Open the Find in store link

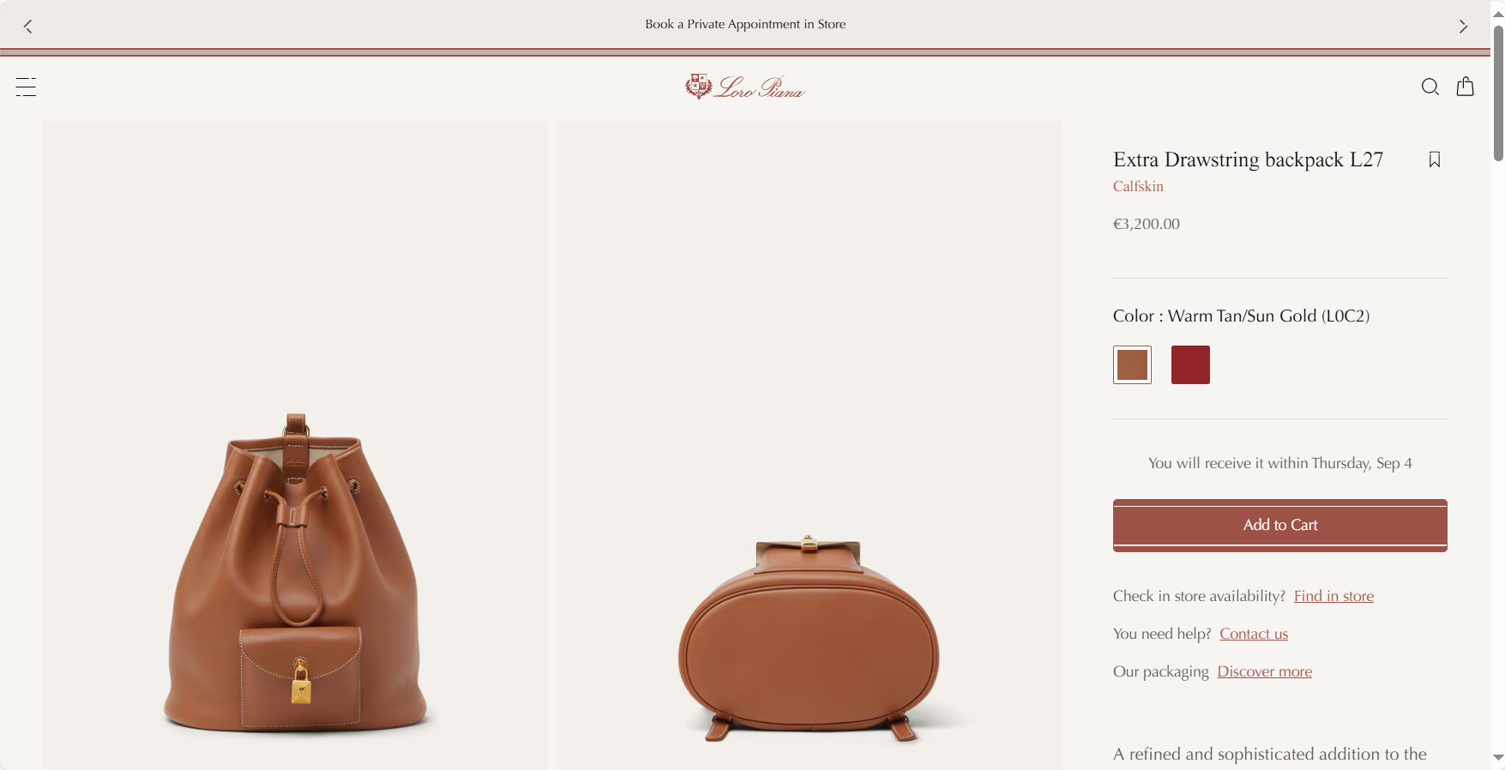click(x=1333, y=596)
